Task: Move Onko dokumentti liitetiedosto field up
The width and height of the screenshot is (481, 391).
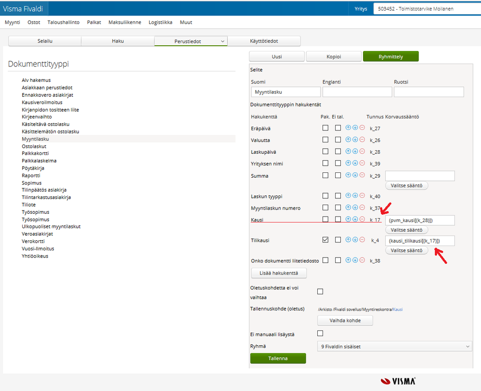Action: click(348, 260)
